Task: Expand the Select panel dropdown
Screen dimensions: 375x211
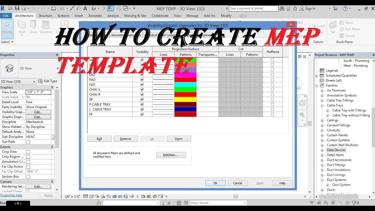Action: [7, 42]
